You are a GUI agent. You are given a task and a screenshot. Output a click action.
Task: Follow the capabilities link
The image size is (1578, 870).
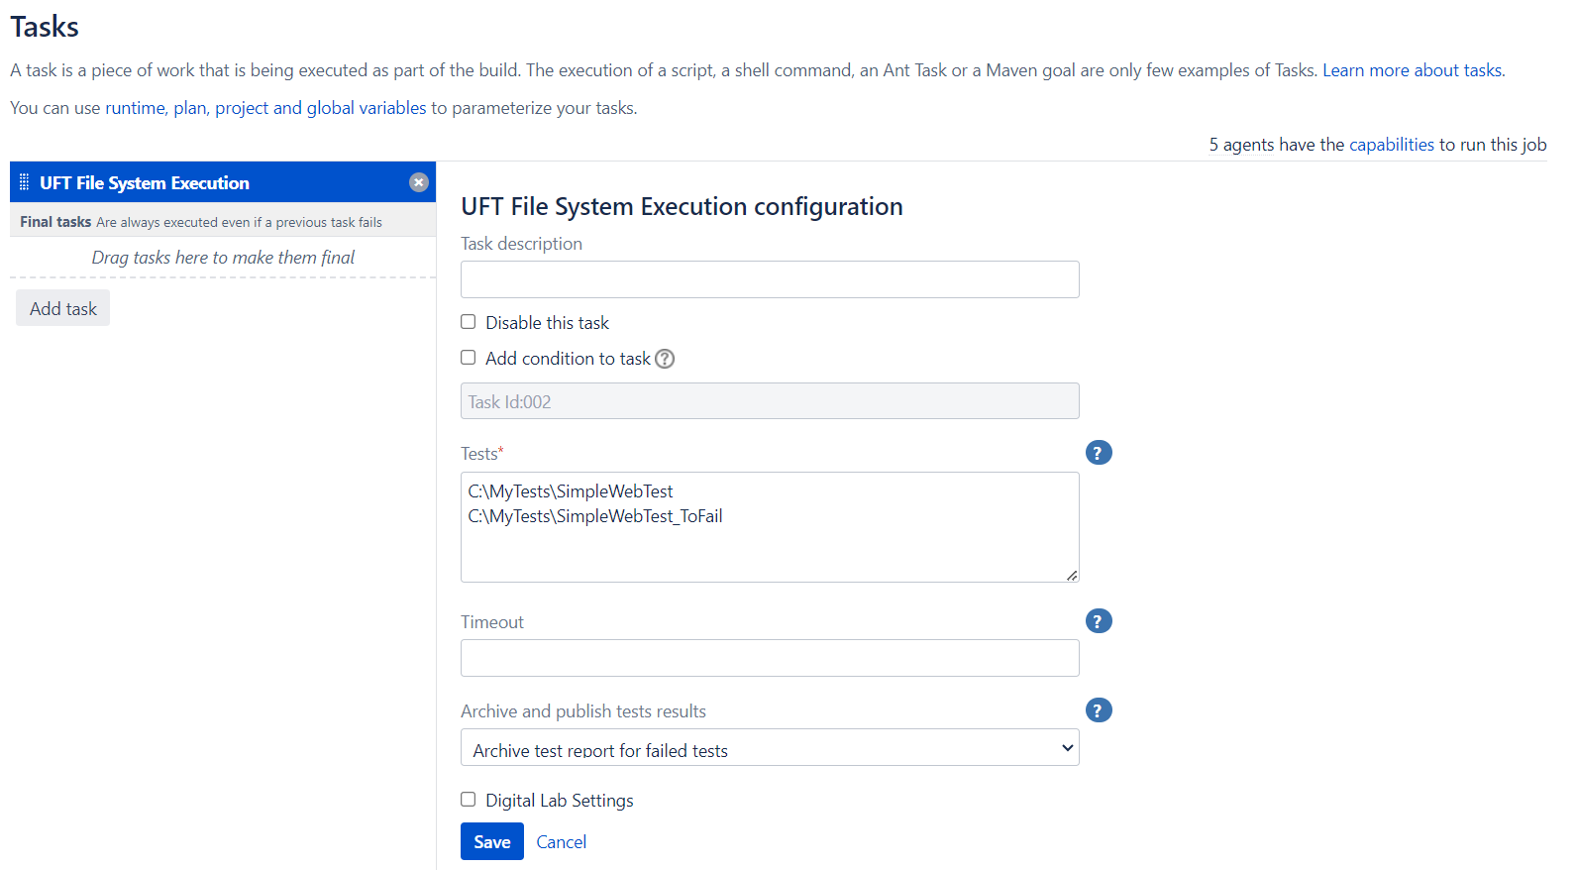coord(1391,145)
